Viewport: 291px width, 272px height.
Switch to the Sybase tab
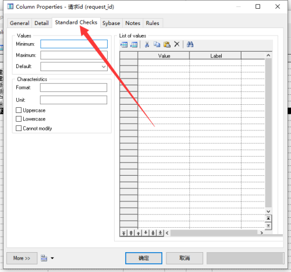coord(111,23)
